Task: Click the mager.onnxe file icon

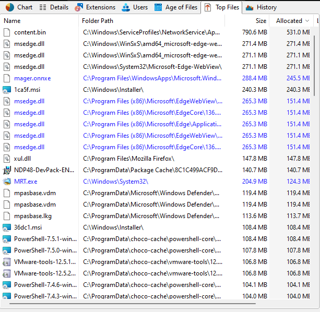Action: click(x=7, y=78)
